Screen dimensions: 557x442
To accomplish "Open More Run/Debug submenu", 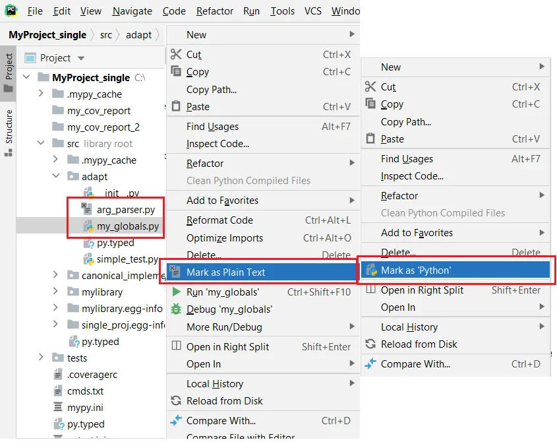I will coord(263,327).
